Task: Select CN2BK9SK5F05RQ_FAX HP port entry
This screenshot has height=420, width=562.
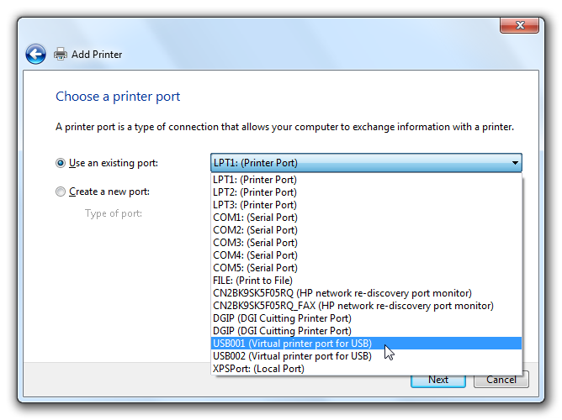Action: 353,306
